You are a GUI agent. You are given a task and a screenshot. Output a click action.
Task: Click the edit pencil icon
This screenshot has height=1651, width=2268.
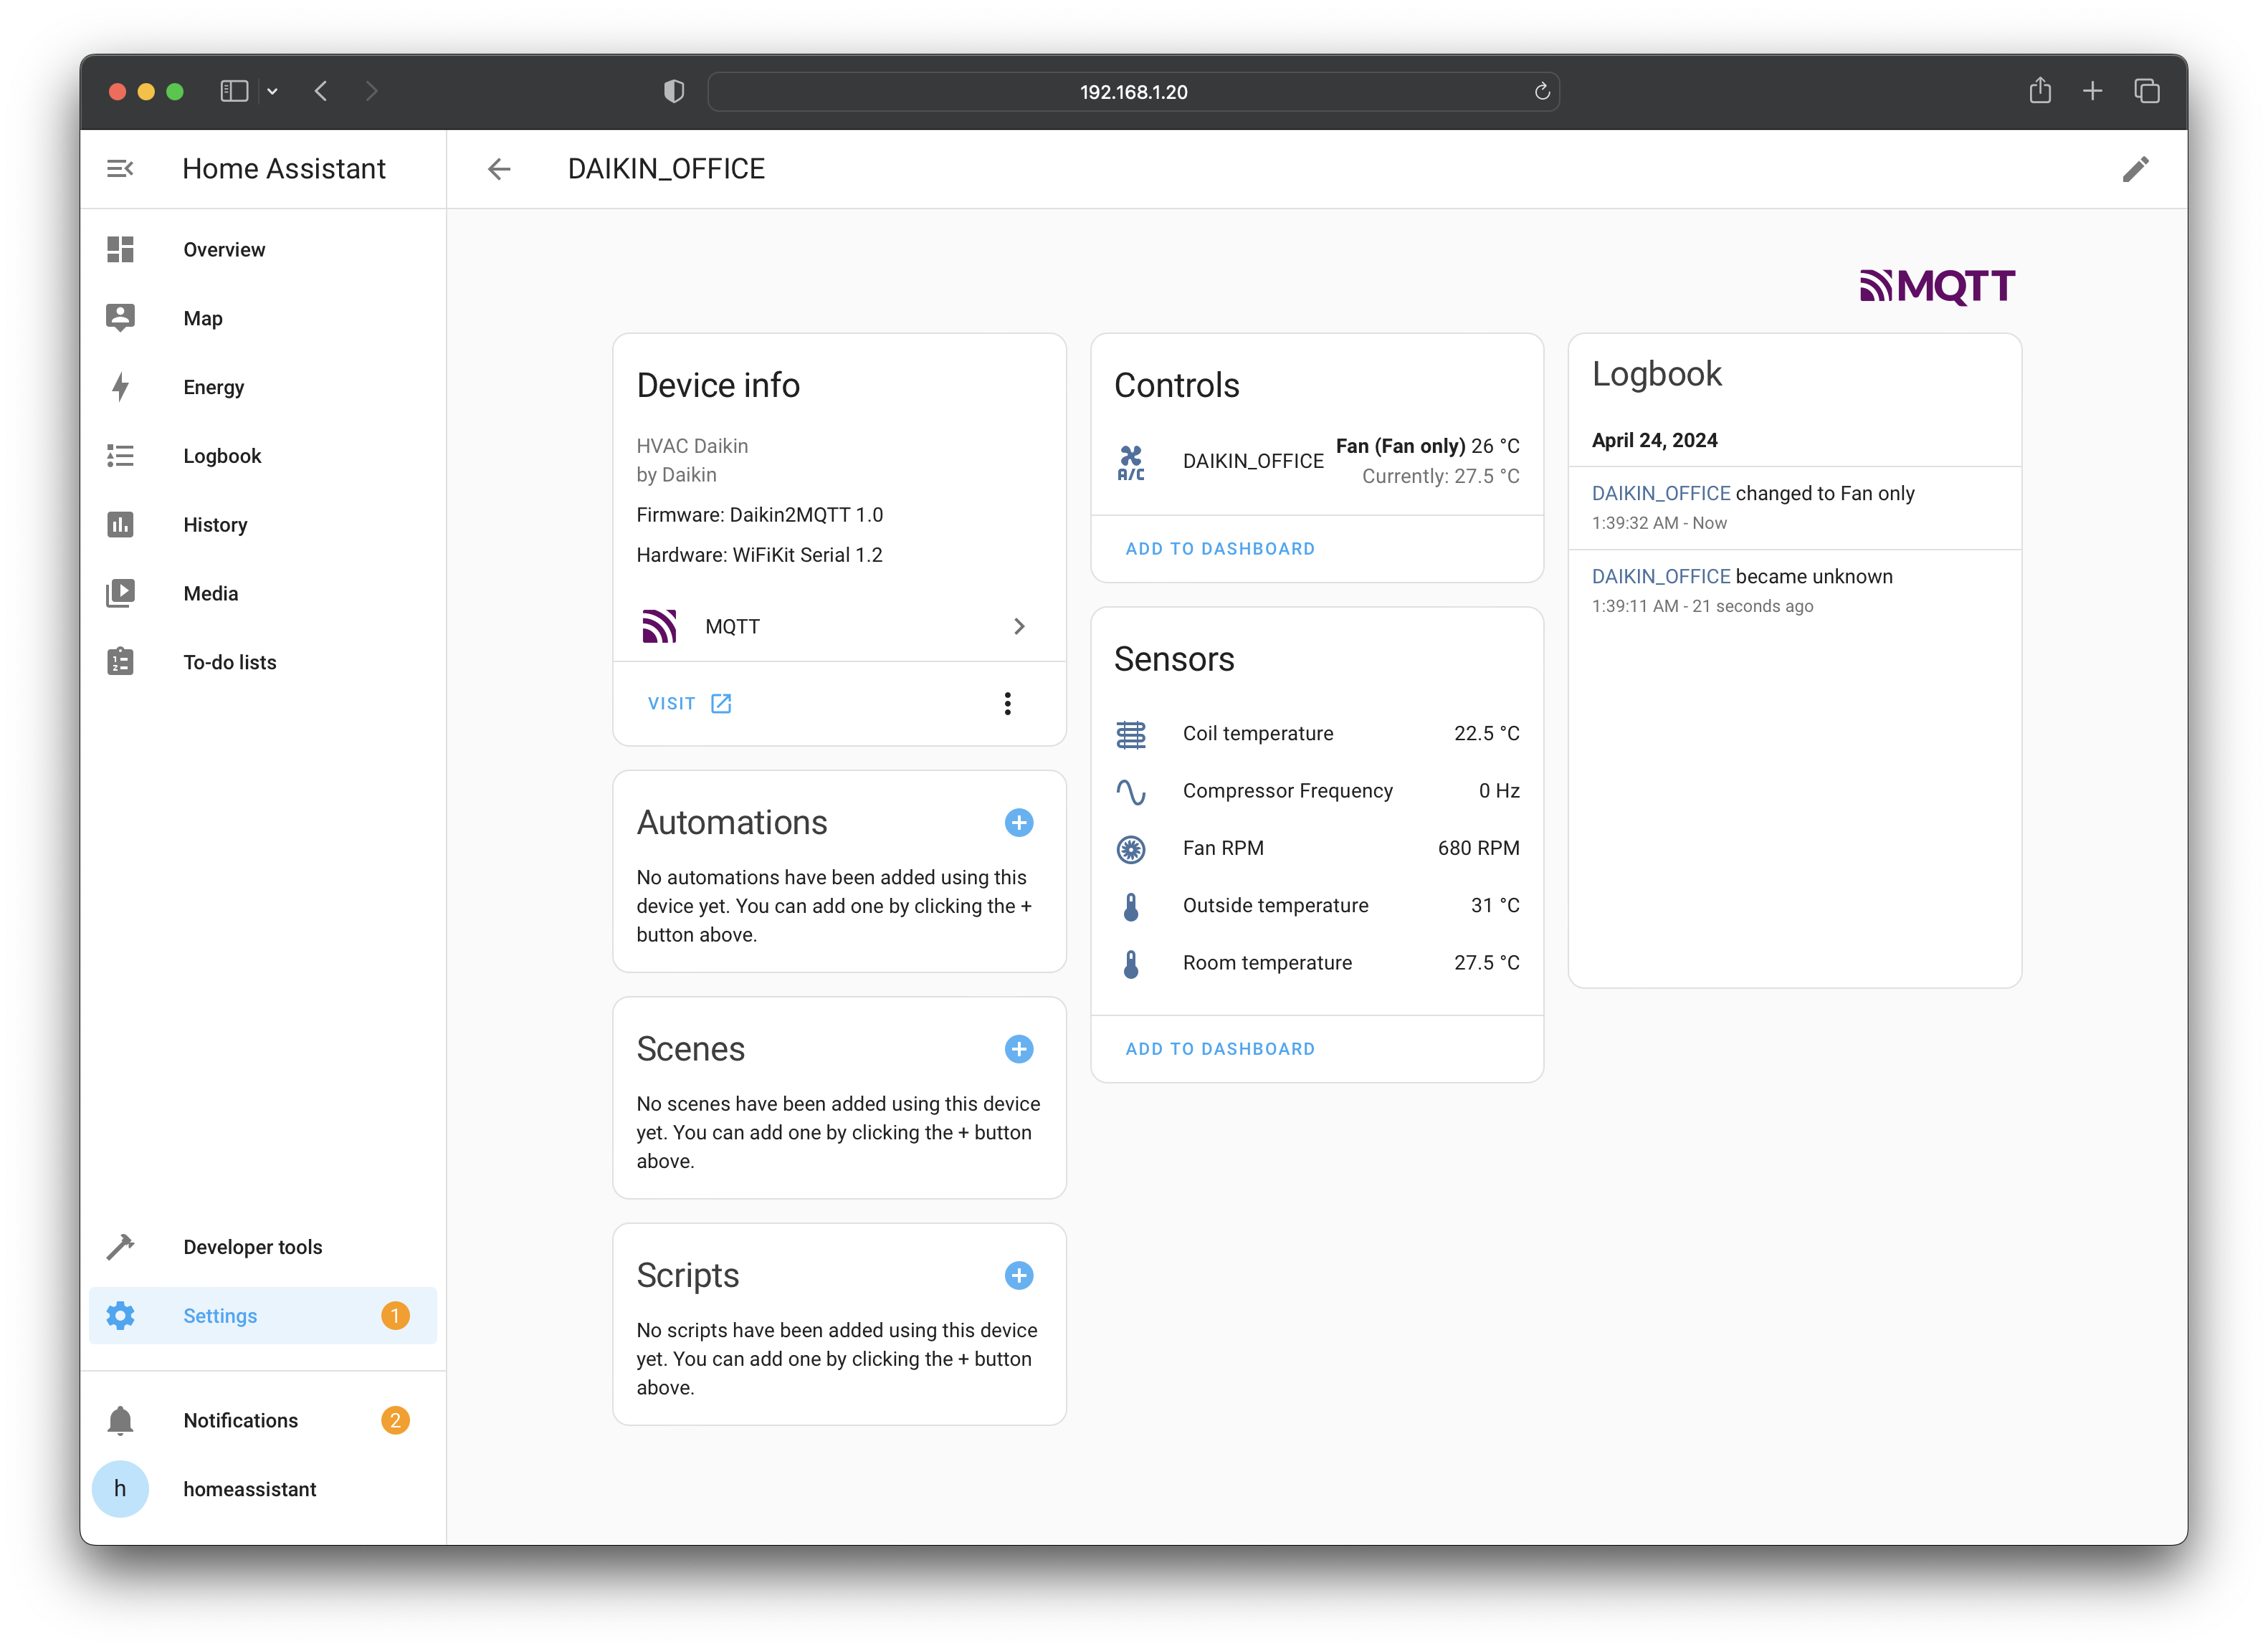(2136, 169)
